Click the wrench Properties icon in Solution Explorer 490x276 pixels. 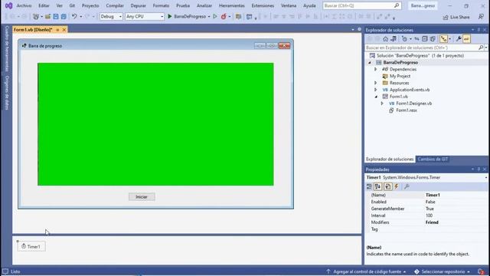click(x=459, y=39)
